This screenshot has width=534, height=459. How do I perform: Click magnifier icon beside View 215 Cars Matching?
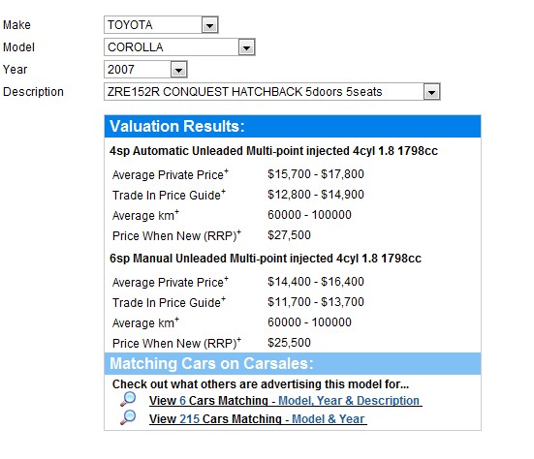point(128,417)
